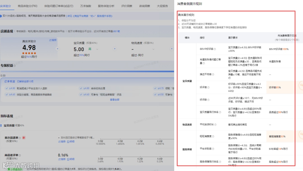Viewport: 303px width, 171px height.
Task: Click the 专属权益 progress bar
Action: point(87,71)
